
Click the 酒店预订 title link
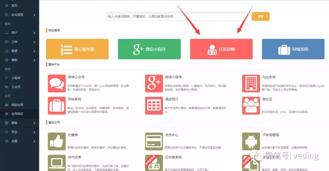point(172,99)
